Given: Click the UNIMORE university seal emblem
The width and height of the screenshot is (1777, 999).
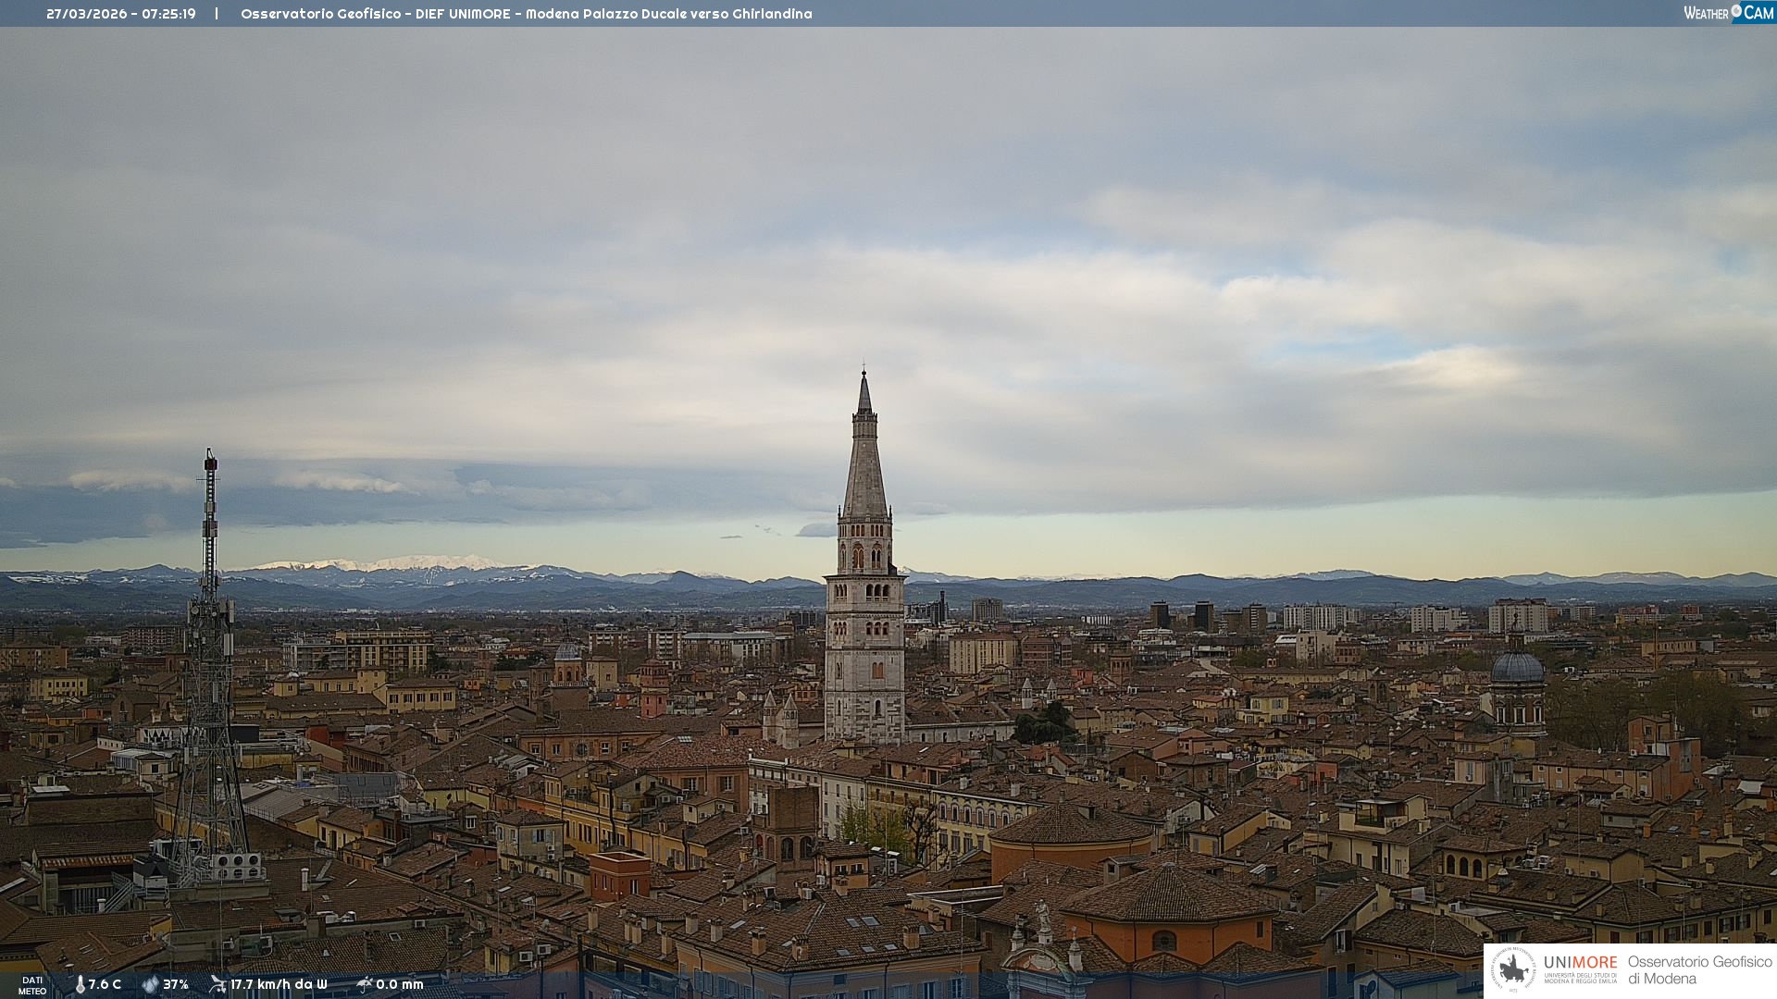Looking at the screenshot, I should coord(1513,969).
